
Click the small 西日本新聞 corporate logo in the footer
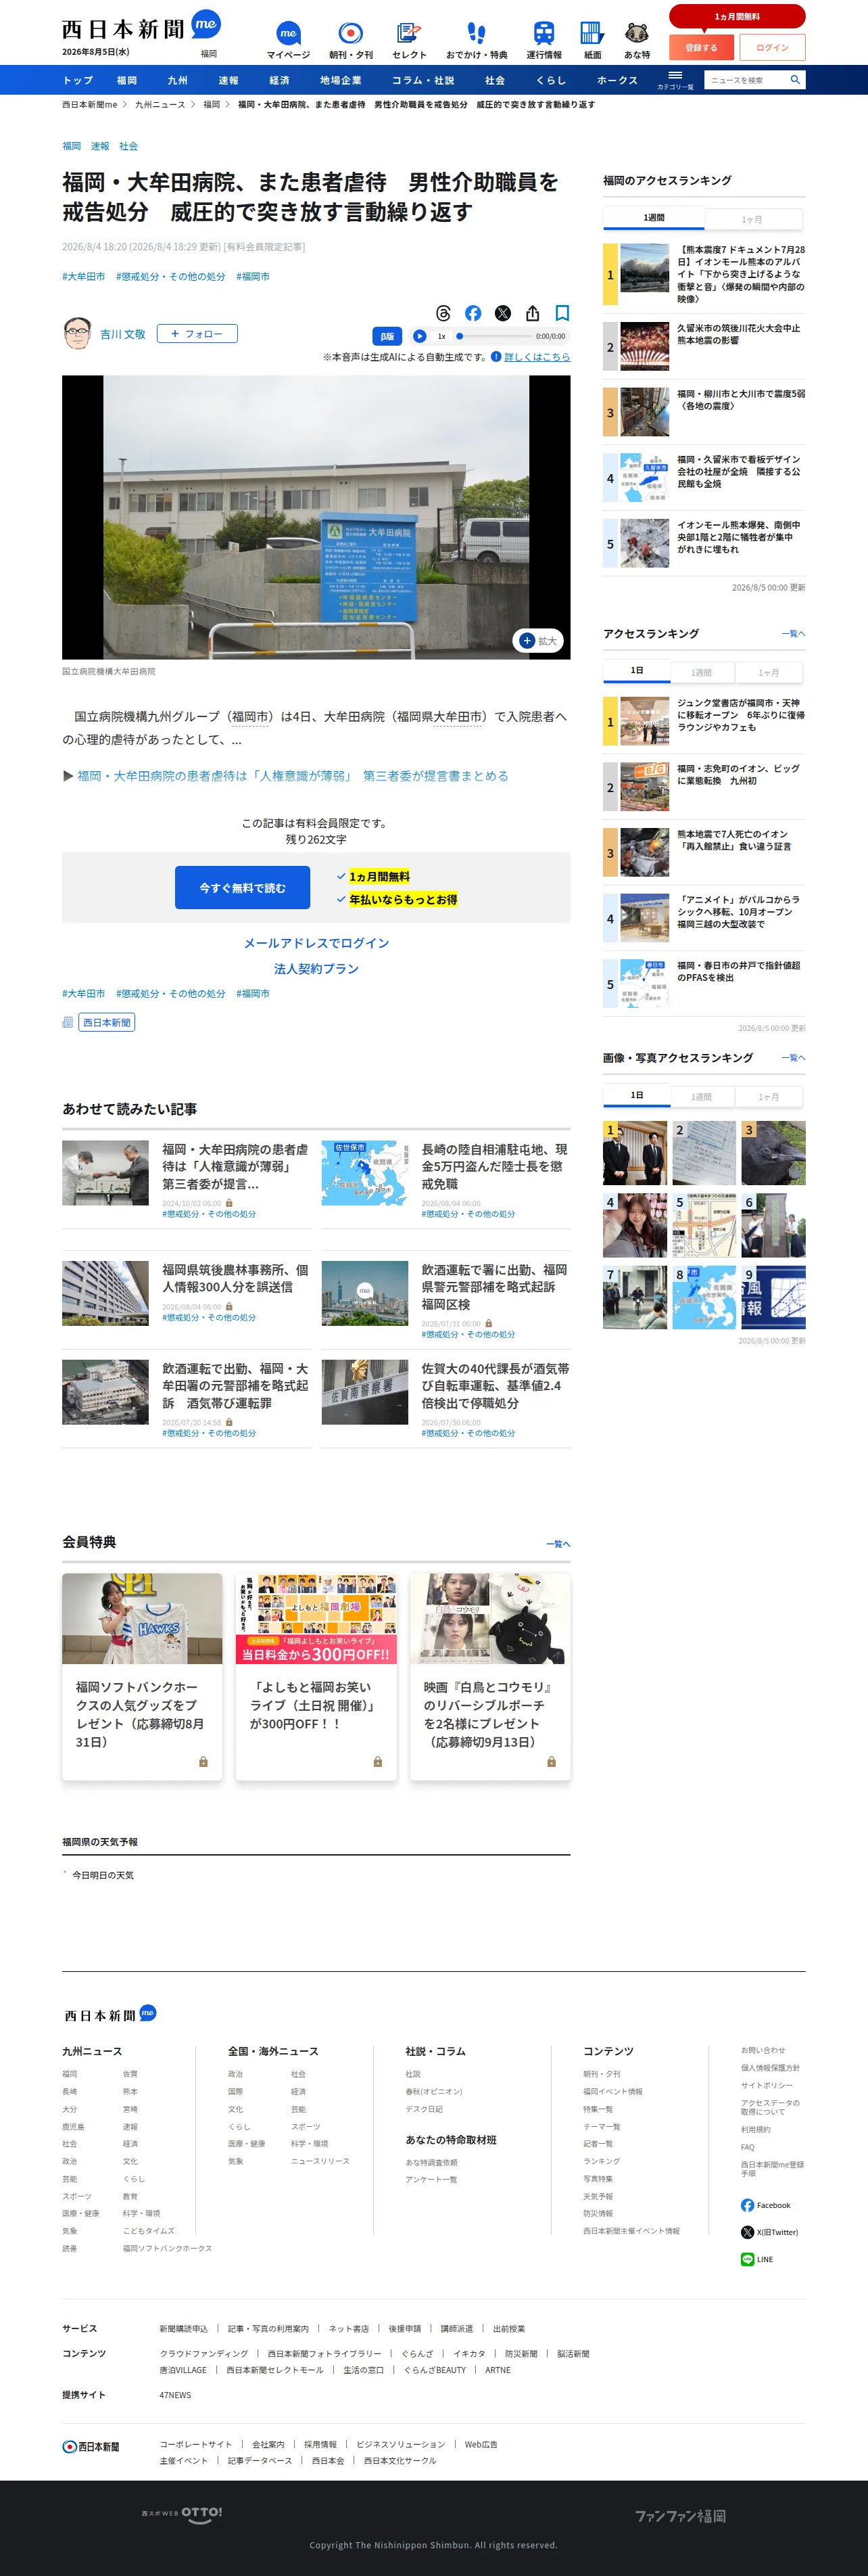click(91, 2446)
